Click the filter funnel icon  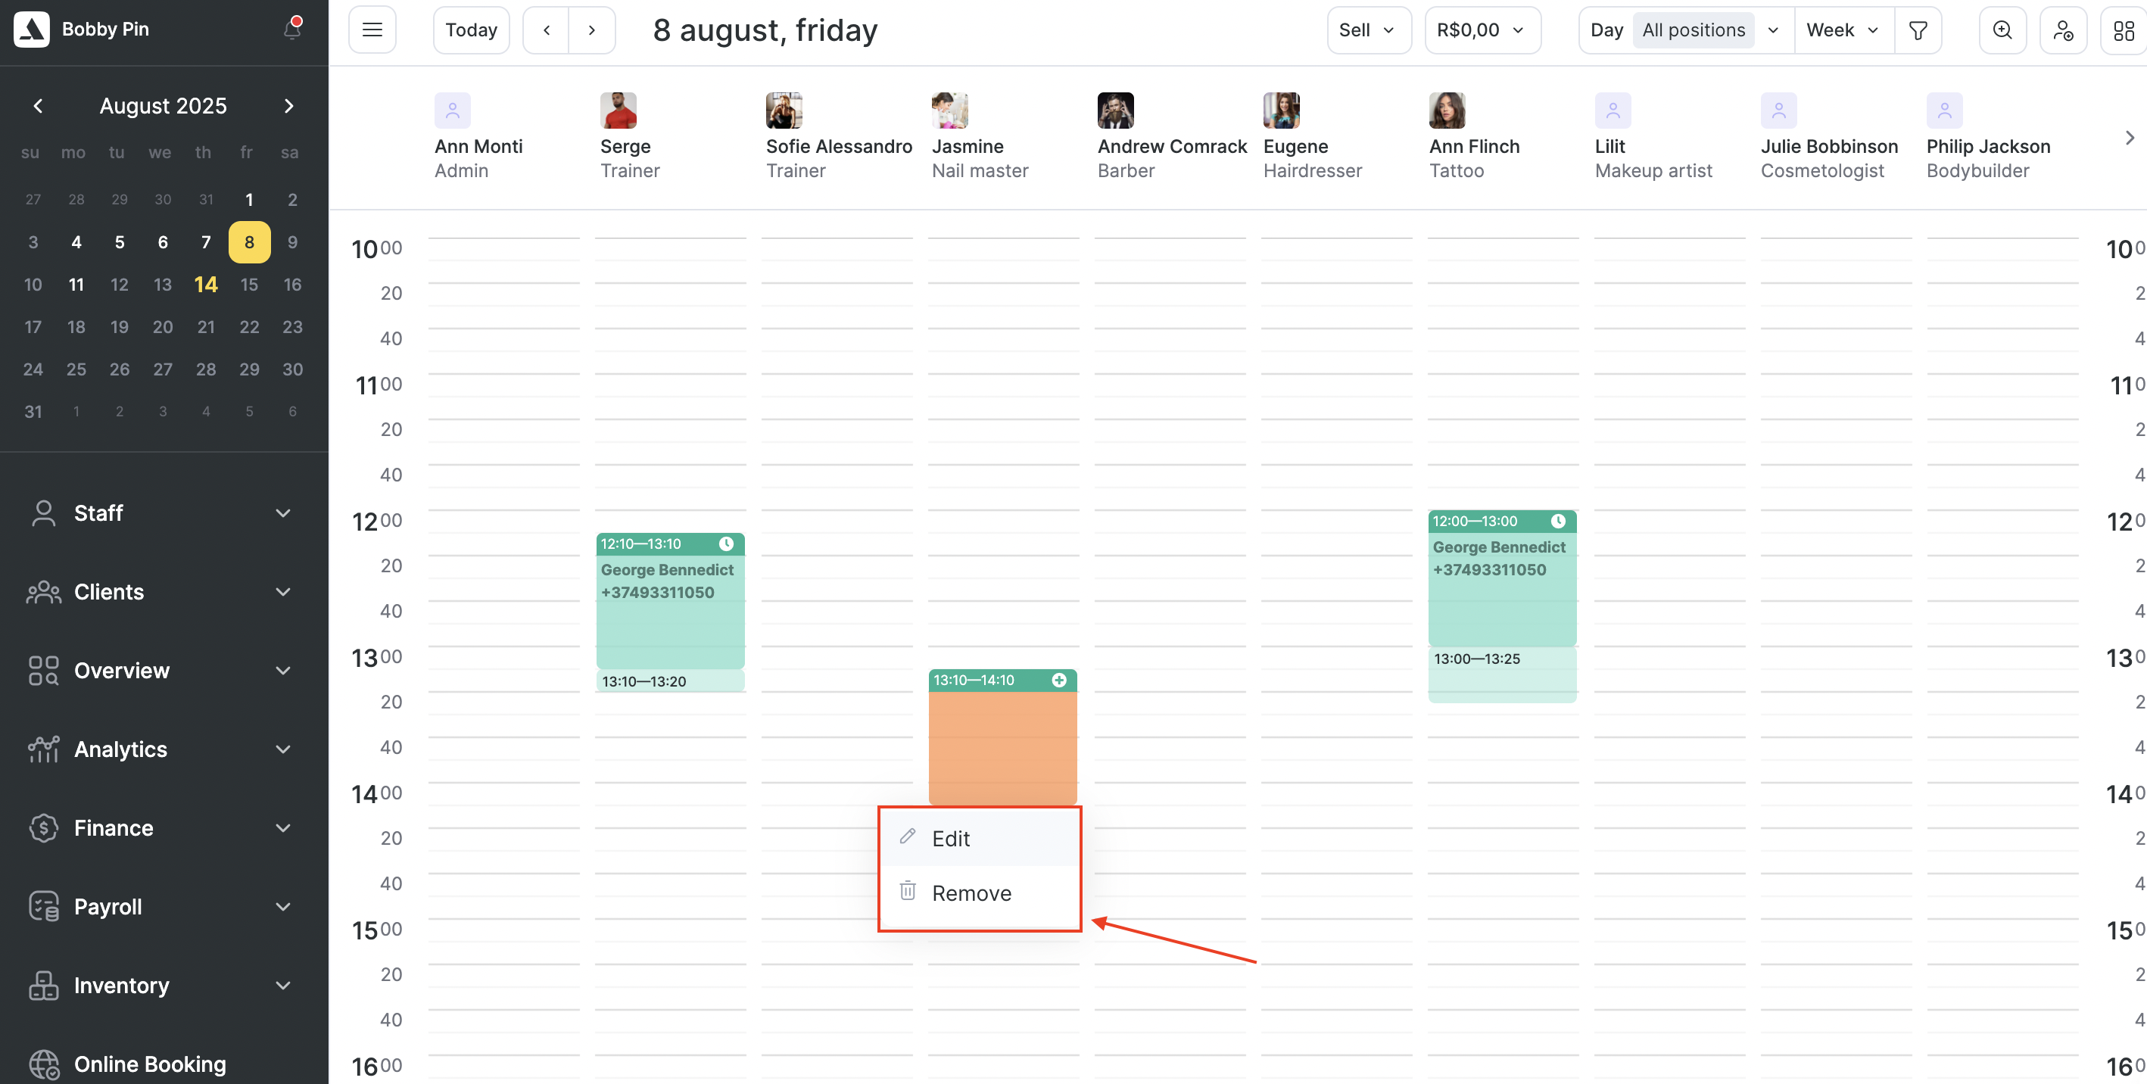pyautogui.click(x=1918, y=30)
